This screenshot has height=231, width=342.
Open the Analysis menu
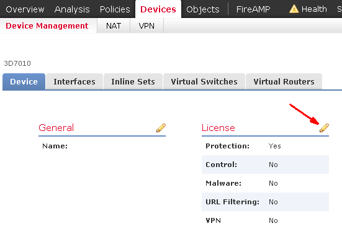coord(72,9)
